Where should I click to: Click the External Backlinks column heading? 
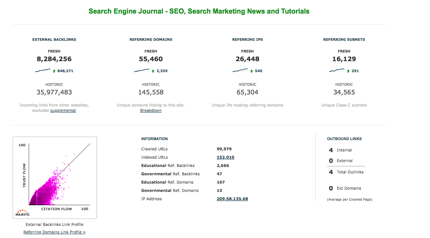54,40
